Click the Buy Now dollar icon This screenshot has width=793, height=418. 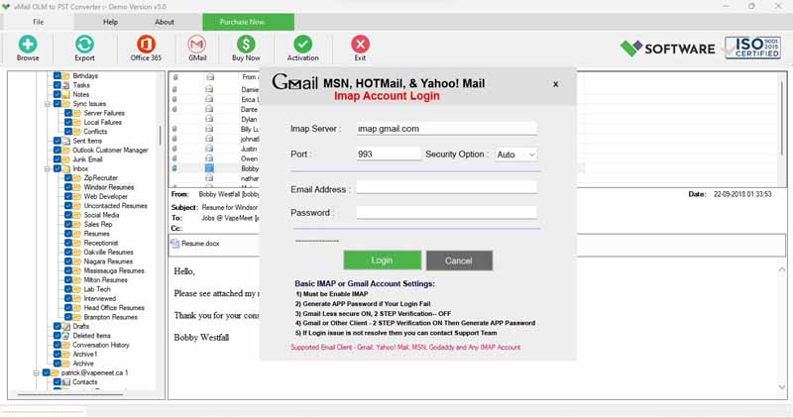(x=246, y=45)
